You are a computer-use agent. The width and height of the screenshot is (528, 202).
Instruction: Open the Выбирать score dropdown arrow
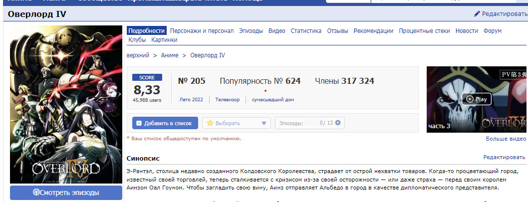264,123
